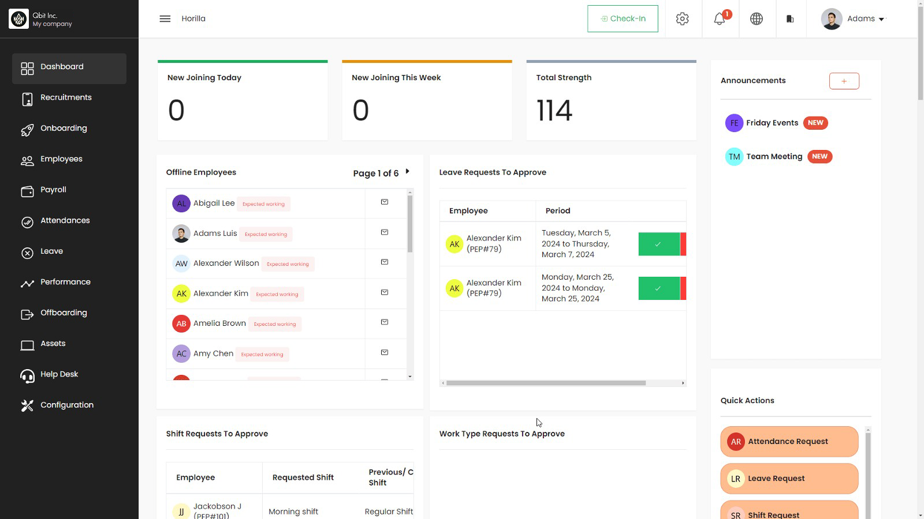Click the leave requests horizontal scrollbar
This screenshot has width=924, height=519.
coord(546,383)
